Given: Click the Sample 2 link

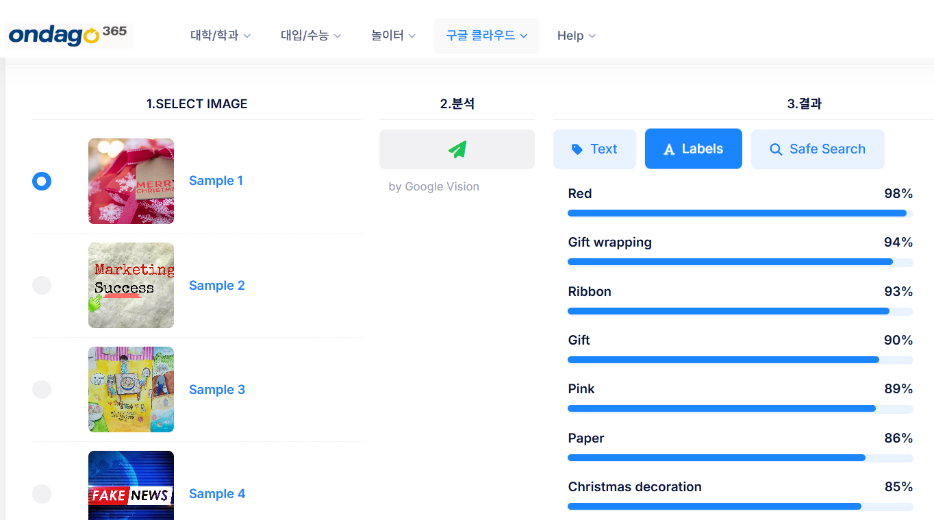Looking at the screenshot, I should point(216,286).
